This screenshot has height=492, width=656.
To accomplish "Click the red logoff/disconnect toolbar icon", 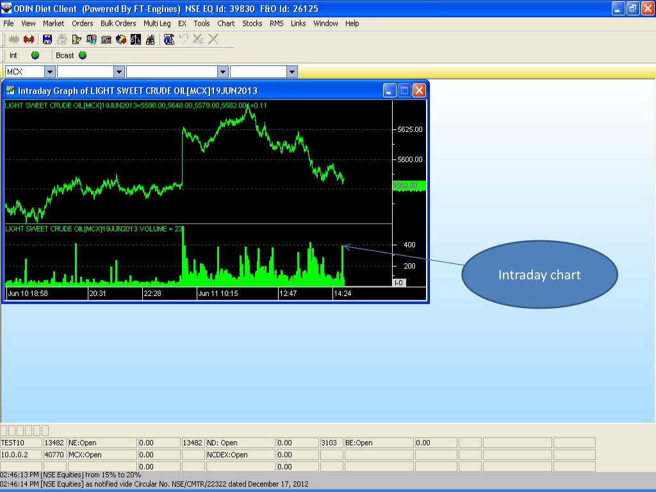I will (28, 39).
